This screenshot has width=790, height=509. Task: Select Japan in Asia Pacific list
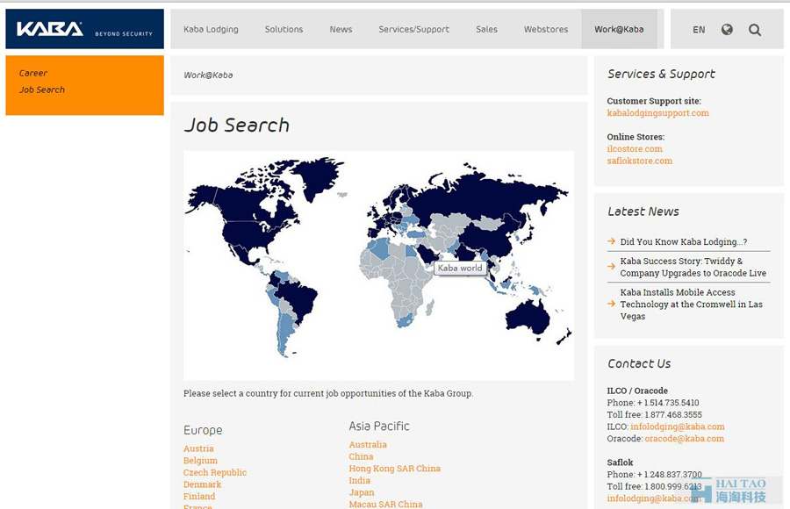pos(362,492)
